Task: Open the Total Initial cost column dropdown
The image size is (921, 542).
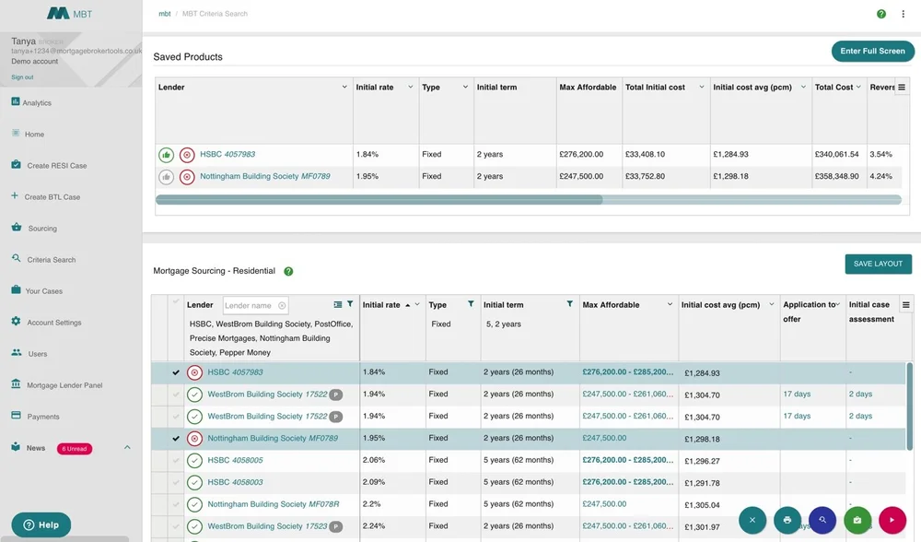Action: coord(701,87)
